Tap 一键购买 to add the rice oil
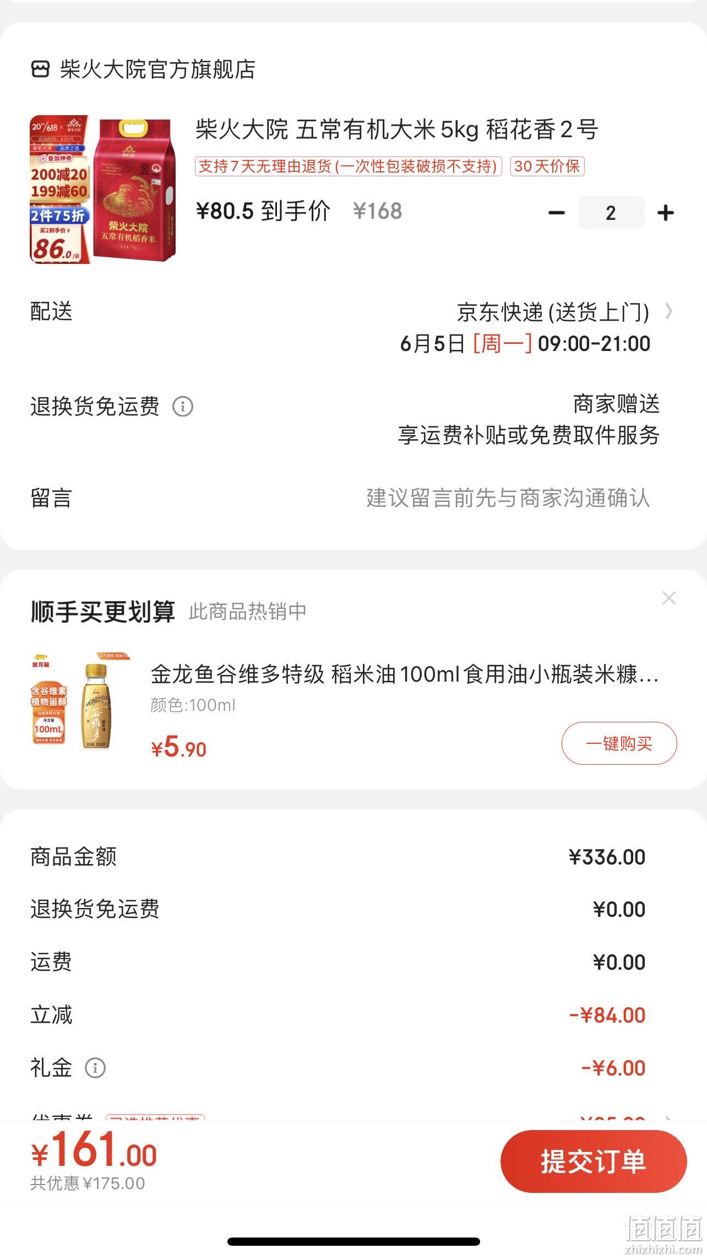This screenshot has width=707, height=1259. [x=619, y=743]
